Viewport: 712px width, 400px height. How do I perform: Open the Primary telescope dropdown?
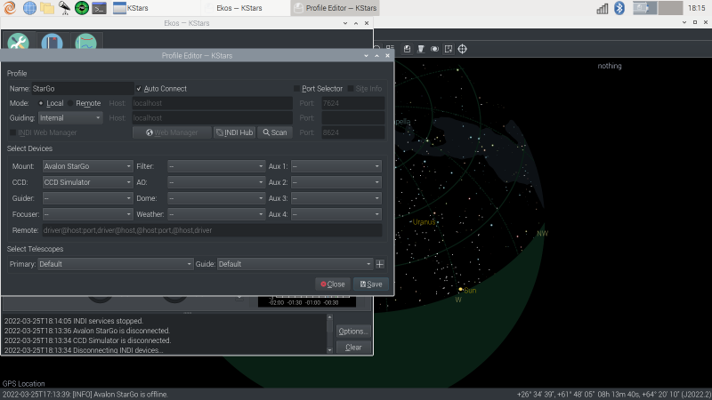click(116, 264)
